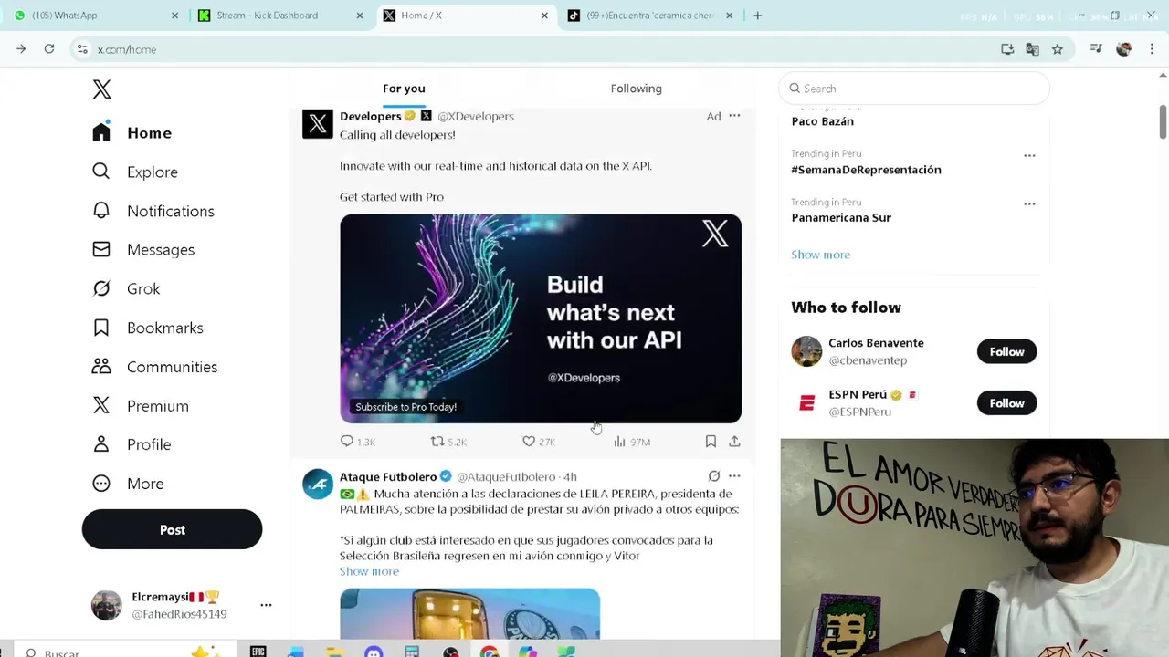Open Discord in taskbar

(374, 652)
